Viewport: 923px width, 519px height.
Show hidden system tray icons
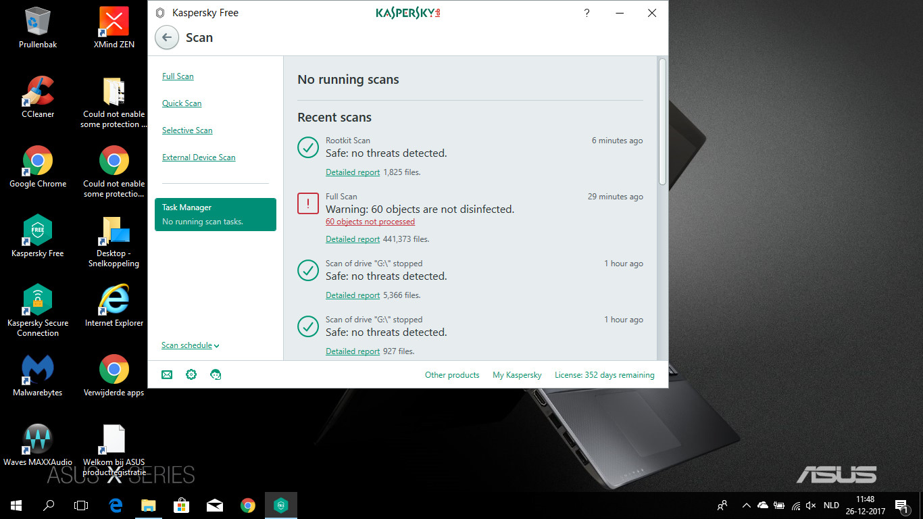[746, 505]
